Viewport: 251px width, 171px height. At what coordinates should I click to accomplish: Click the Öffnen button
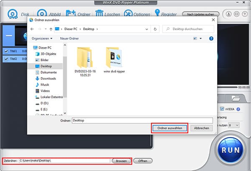pos(143,161)
